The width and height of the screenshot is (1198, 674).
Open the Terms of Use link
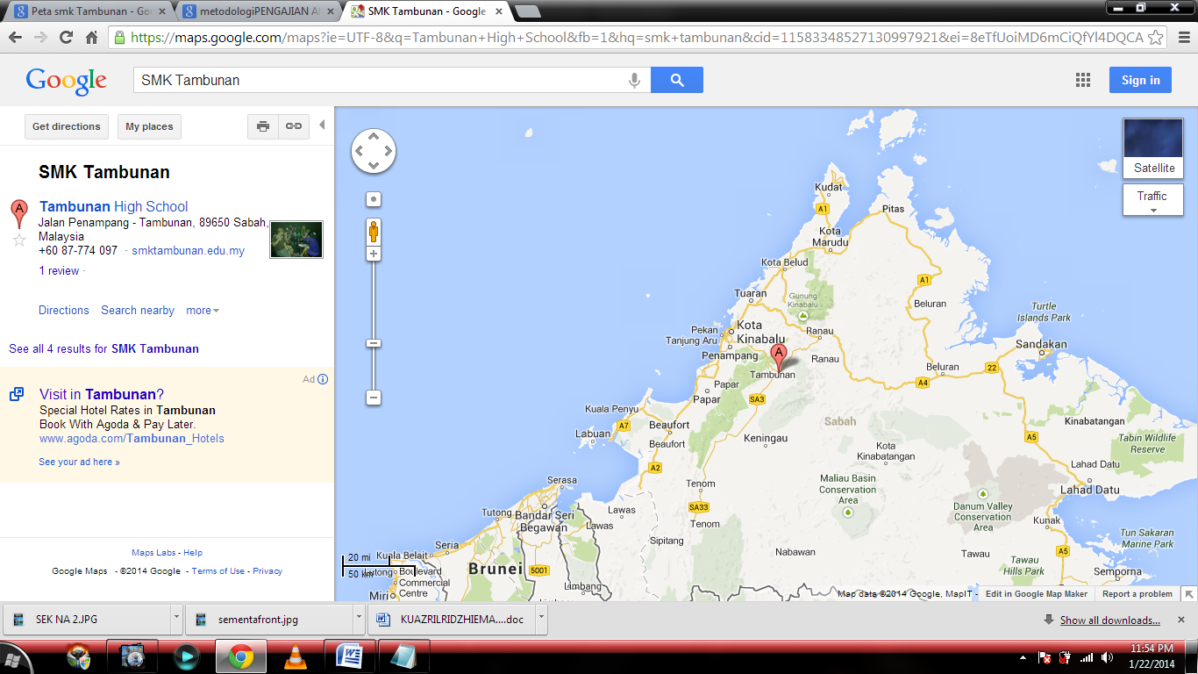(218, 570)
